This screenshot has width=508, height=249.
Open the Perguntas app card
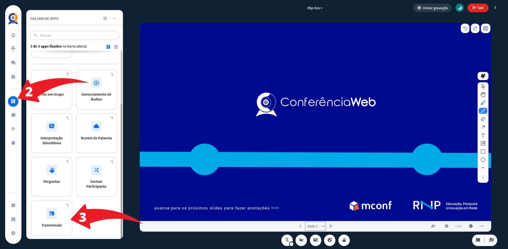coord(52,177)
